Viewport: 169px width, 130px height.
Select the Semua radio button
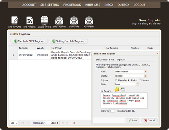pos(141,80)
